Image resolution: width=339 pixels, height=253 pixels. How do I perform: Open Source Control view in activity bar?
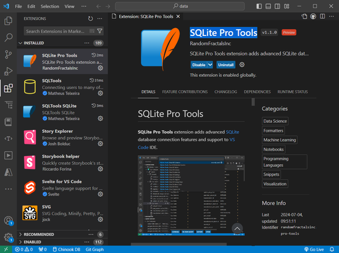point(8,54)
